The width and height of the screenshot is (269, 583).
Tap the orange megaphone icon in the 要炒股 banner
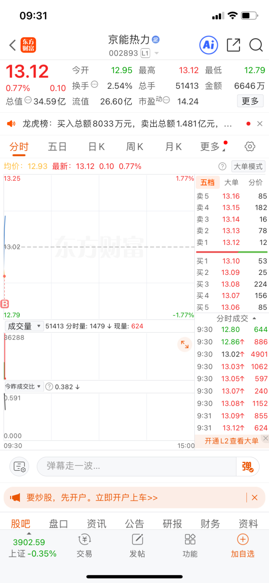click(15, 497)
